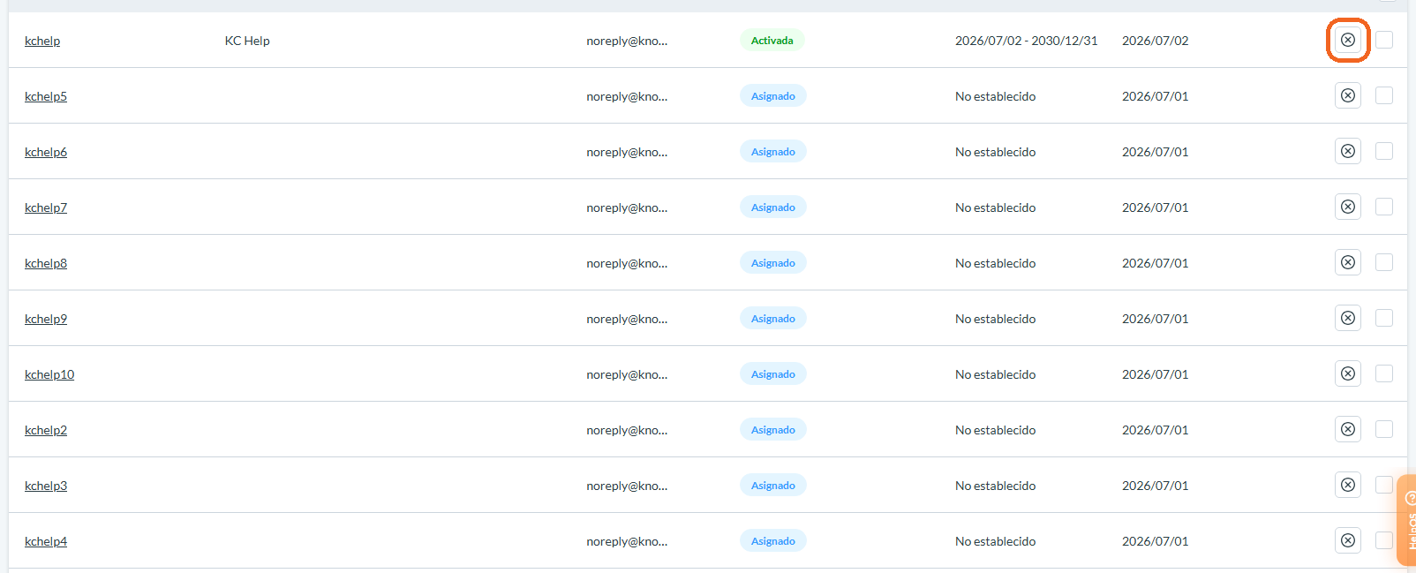The height and width of the screenshot is (573, 1416).
Task: Toggle the checkbox in the kchelp2 row
Action: pos(1384,429)
